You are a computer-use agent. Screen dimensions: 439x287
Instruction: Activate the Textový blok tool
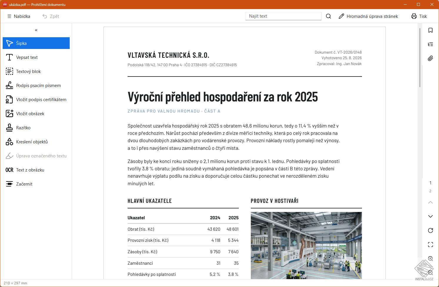36,71
